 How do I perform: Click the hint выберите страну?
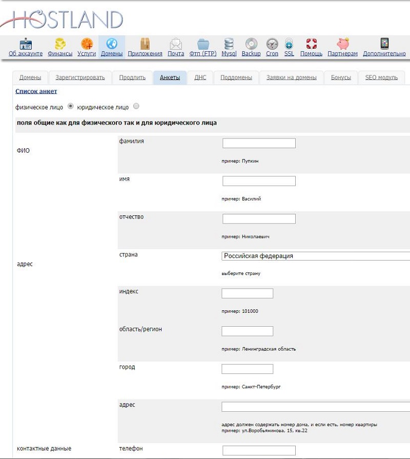(x=241, y=273)
